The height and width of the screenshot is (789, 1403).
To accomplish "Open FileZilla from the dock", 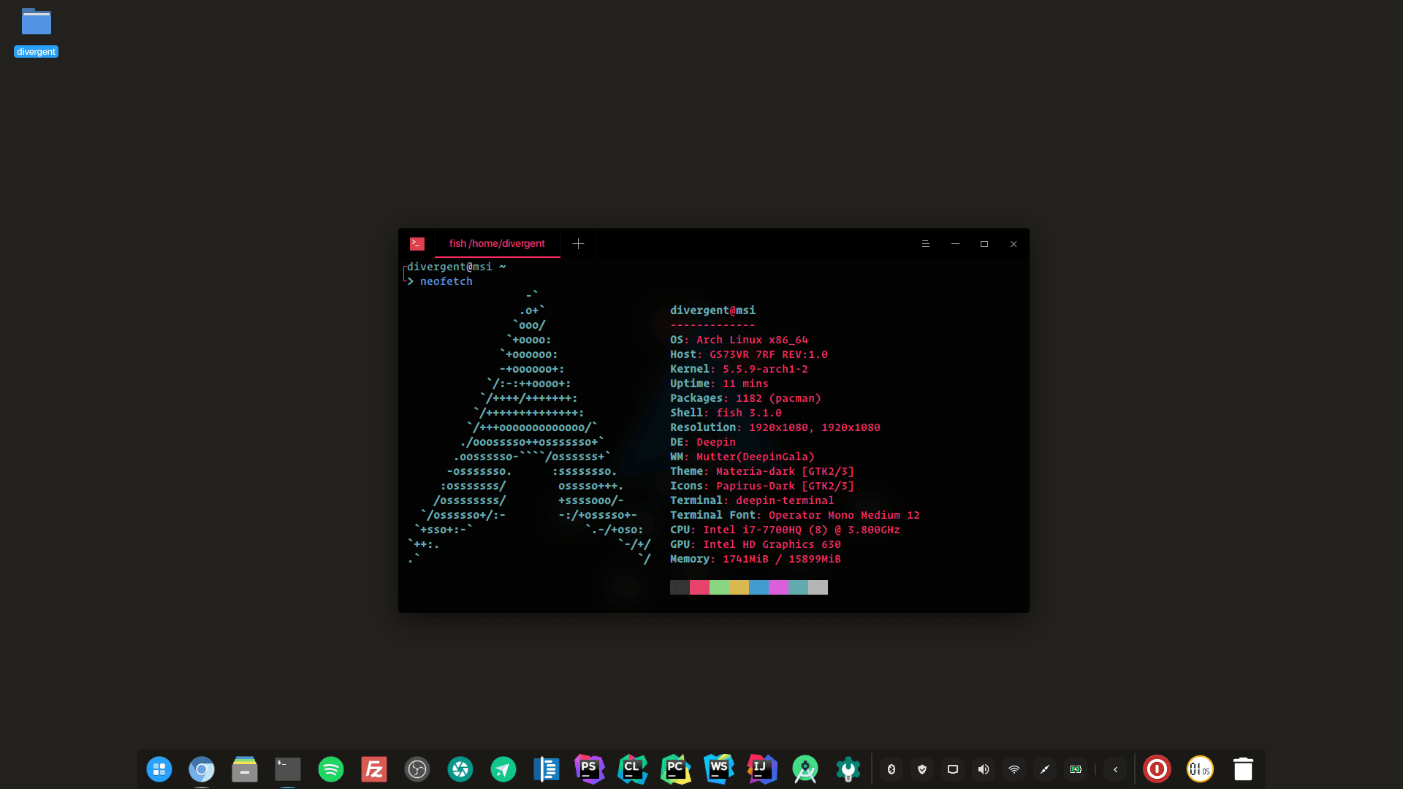I will click(374, 769).
